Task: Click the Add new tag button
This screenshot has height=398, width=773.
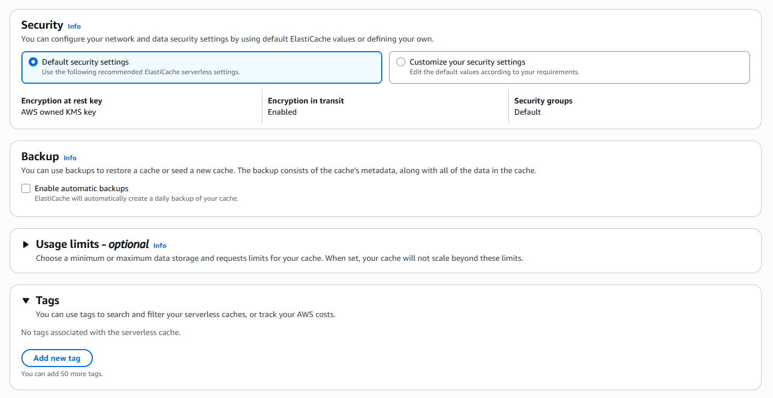Action: click(57, 358)
